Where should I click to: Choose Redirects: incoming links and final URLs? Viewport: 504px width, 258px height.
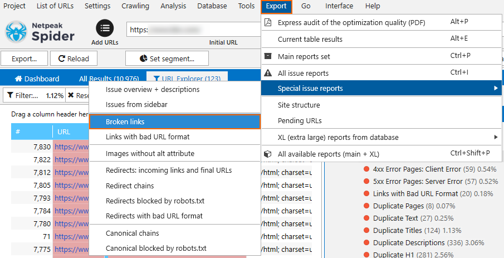point(174,170)
